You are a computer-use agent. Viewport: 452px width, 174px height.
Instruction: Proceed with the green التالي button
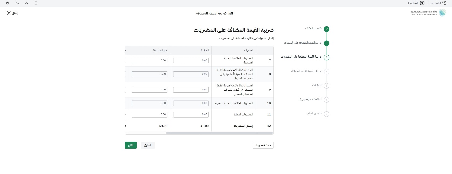click(x=131, y=145)
